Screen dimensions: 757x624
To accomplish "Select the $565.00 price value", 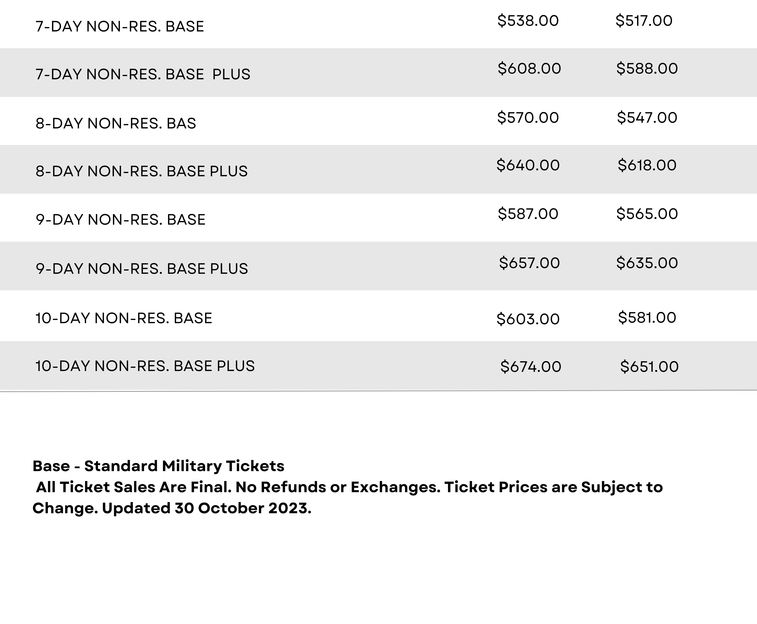I will click(647, 214).
